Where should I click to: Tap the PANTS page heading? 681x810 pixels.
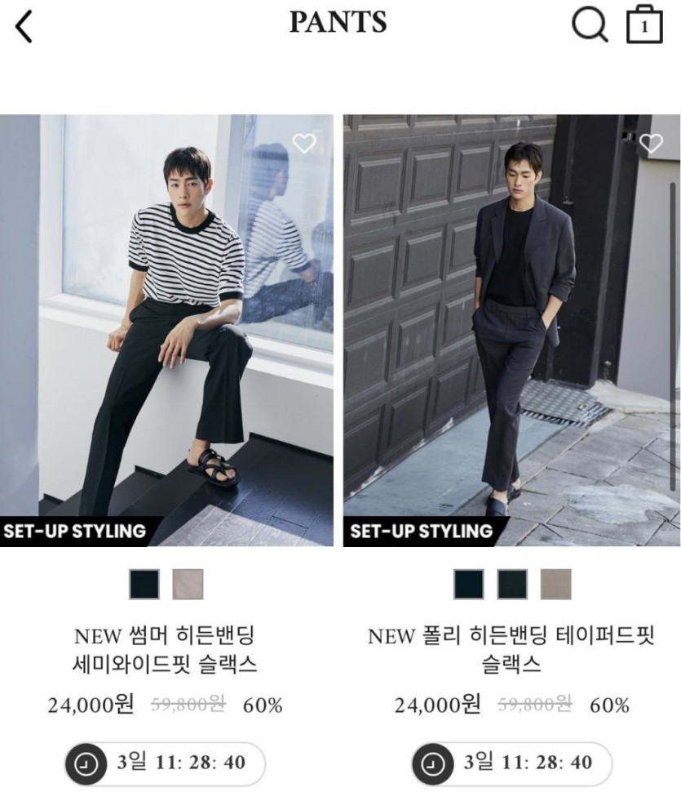coord(338,22)
